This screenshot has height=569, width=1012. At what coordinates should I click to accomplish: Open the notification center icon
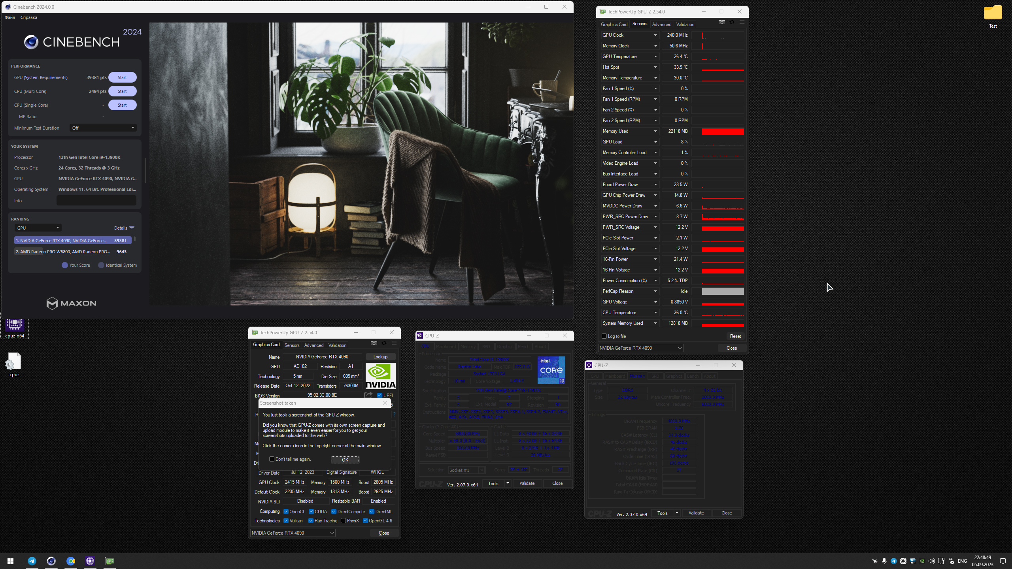(x=1003, y=561)
